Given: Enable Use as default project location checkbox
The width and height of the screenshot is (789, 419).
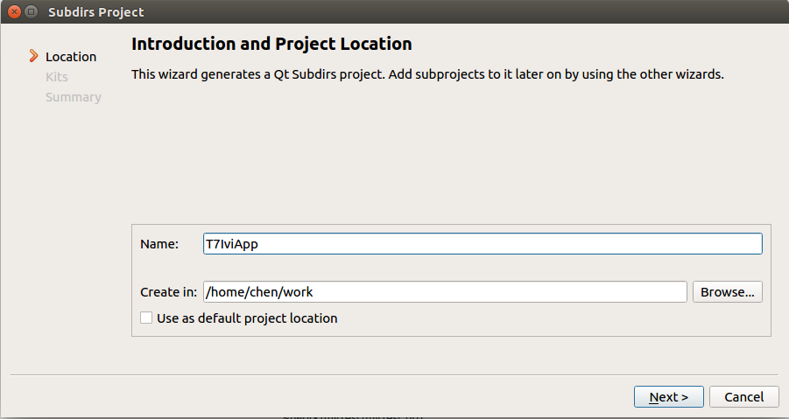Looking at the screenshot, I should tap(146, 318).
